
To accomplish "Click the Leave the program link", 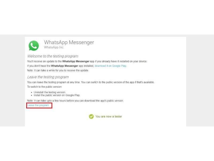I will (x=38, y=105).
